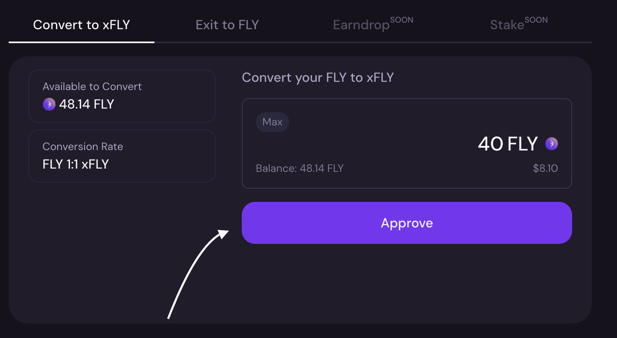Click the Convert your FLY to xFLY heading
Screen dimensions: 617x338
pyautogui.click(x=318, y=78)
